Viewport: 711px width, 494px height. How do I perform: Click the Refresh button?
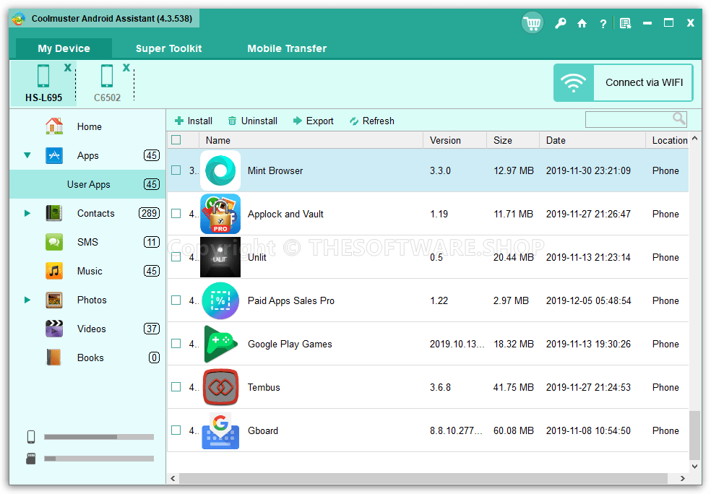coord(372,121)
